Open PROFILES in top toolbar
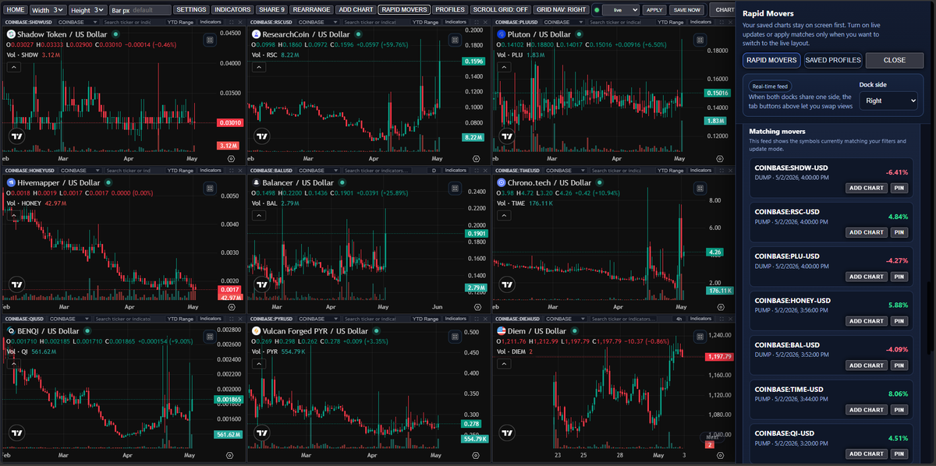The height and width of the screenshot is (466, 936). [x=450, y=10]
